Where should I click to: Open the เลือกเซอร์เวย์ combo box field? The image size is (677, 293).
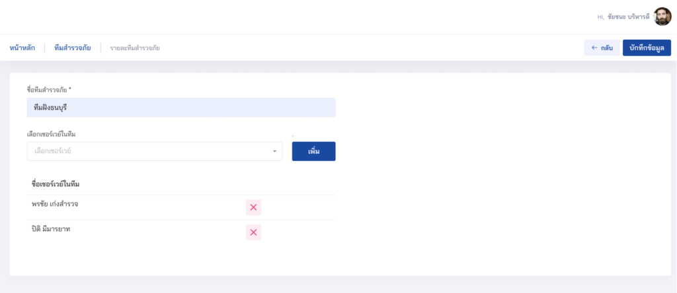155,151
